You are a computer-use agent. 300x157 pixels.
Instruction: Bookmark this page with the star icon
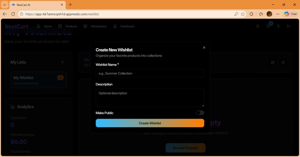point(243,14)
